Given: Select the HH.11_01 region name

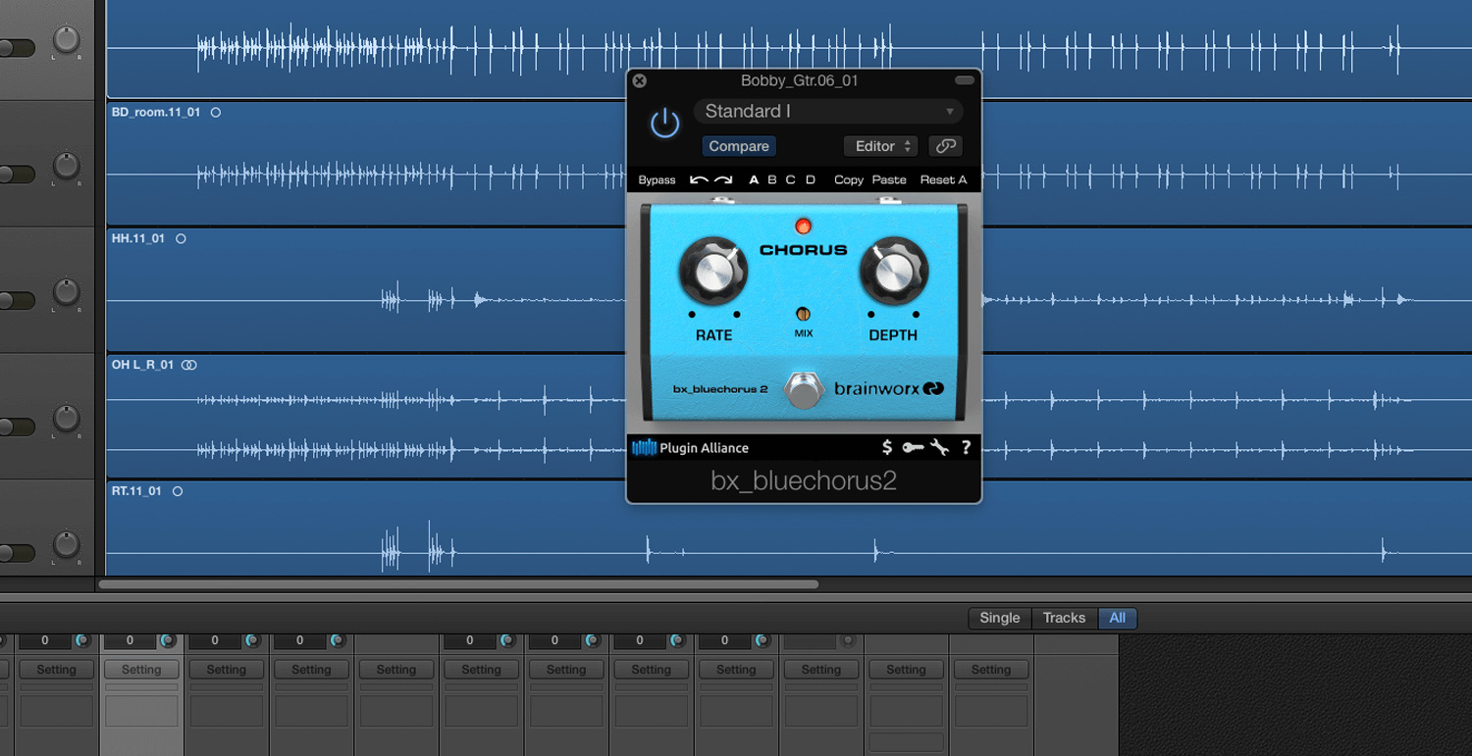Looking at the screenshot, I should tap(138, 238).
